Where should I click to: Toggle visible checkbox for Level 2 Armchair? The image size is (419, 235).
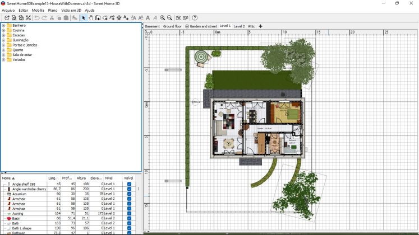(x=130, y=199)
